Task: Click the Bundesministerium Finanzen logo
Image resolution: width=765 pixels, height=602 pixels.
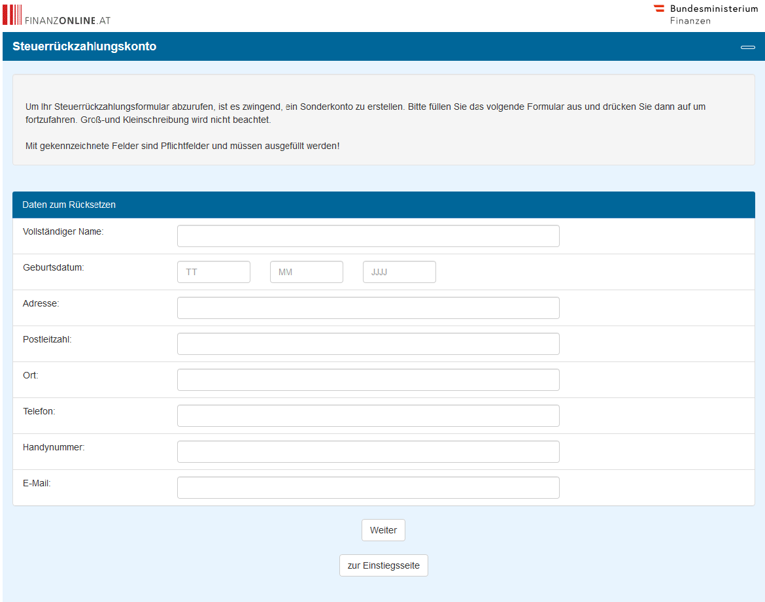Action: (x=705, y=14)
